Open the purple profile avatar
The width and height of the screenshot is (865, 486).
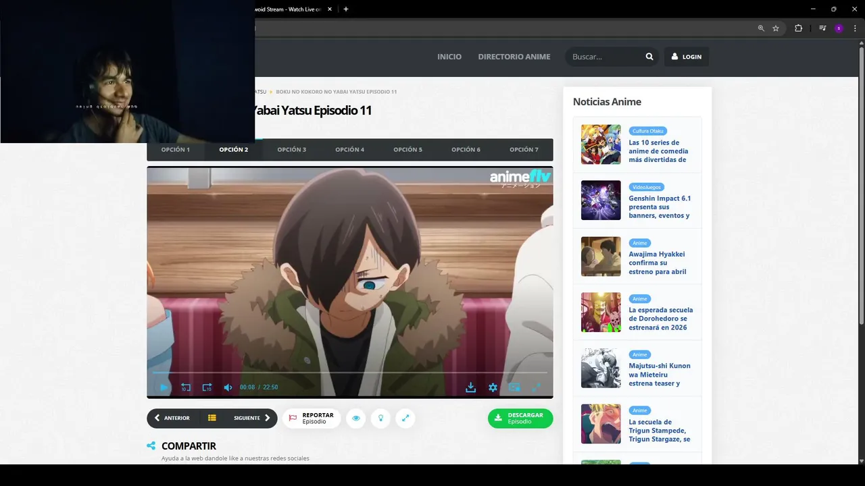tap(839, 28)
